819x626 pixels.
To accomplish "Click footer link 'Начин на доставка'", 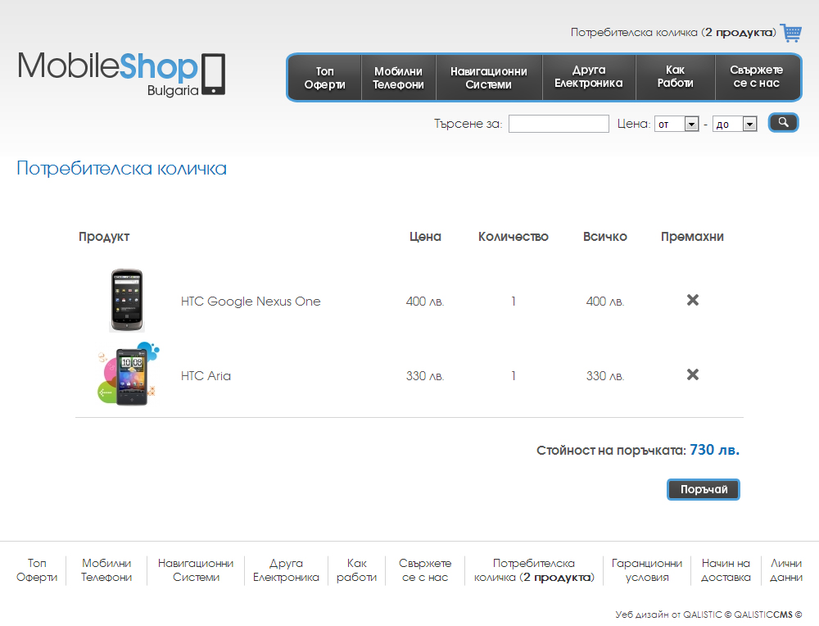I will (726, 570).
